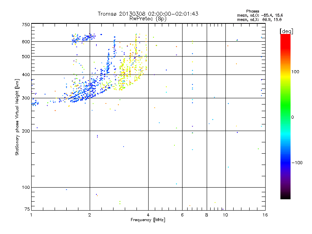312x234 pixels.
Task: Click the 750 tick label on height axis
Action: pyautogui.click(x=26, y=25)
